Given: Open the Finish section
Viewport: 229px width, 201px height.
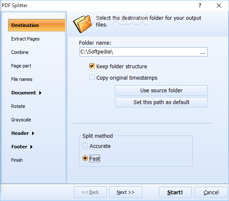Looking at the screenshot, I should coord(17,160).
